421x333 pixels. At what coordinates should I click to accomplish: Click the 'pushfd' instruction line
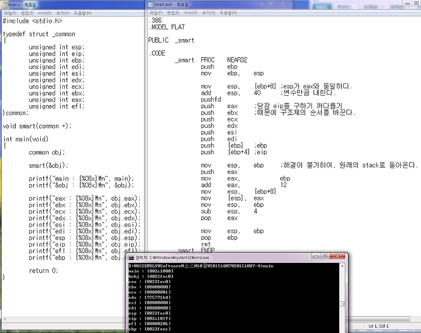(210, 99)
